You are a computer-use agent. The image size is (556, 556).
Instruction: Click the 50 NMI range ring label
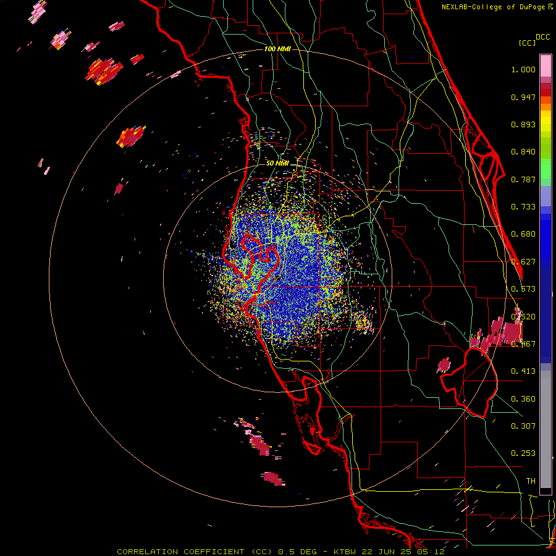(277, 164)
